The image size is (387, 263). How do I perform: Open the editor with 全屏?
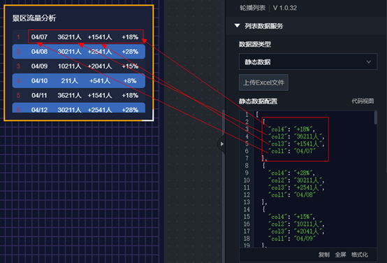340,255
